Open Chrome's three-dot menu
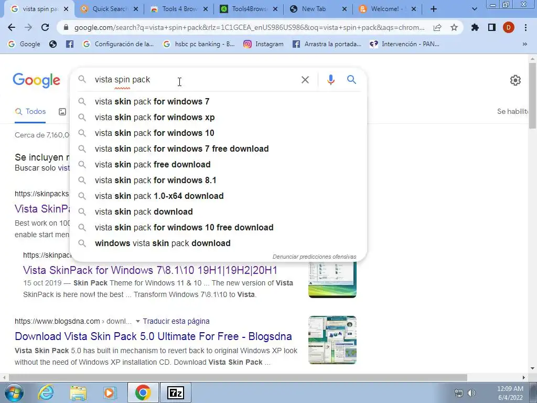The width and height of the screenshot is (537, 403). click(525, 27)
